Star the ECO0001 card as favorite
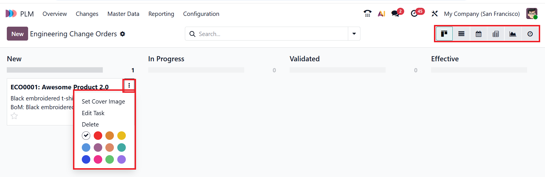The height and width of the screenshot is (177, 545). 14,116
